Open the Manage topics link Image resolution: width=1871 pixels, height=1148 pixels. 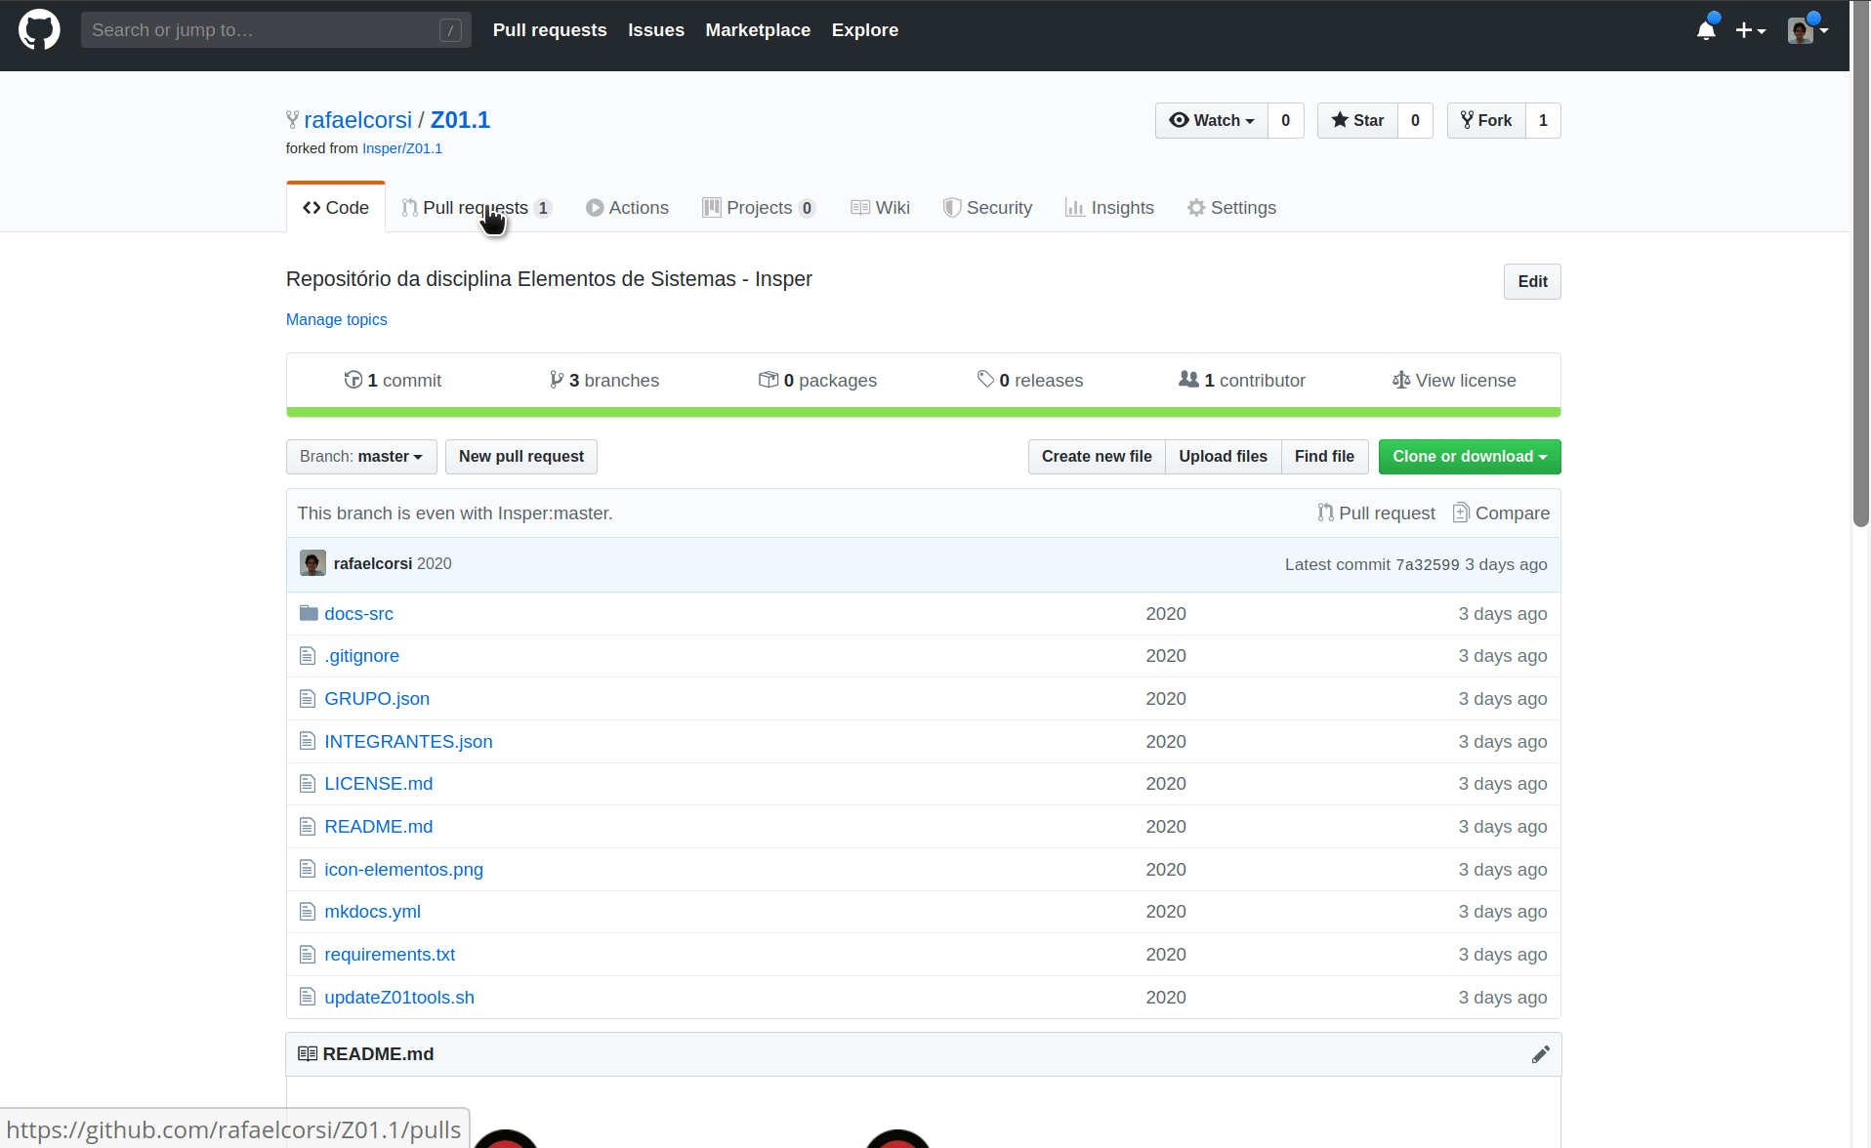[336, 319]
